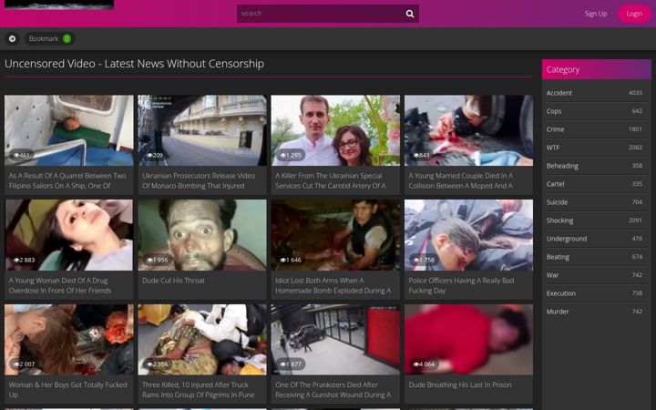Click the green bookmark counter badge
Image resolution: width=656 pixels, height=410 pixels.
tap(67, 38)
